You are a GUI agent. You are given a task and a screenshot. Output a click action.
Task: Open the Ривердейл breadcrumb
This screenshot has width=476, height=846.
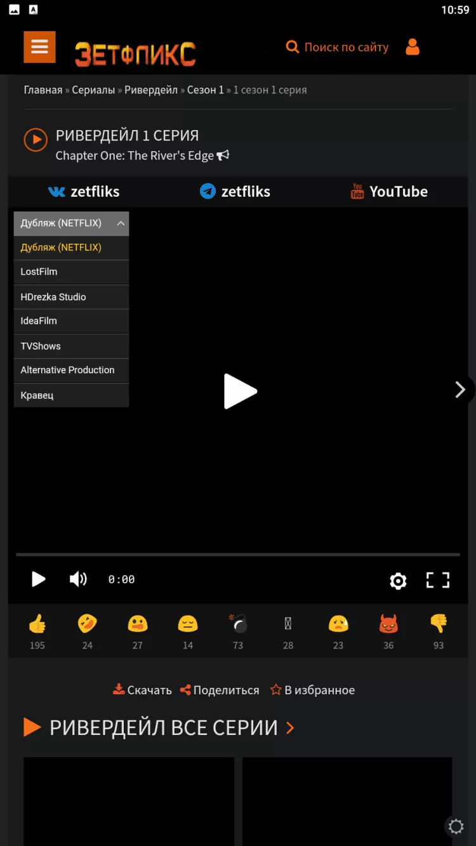(151, 90)
